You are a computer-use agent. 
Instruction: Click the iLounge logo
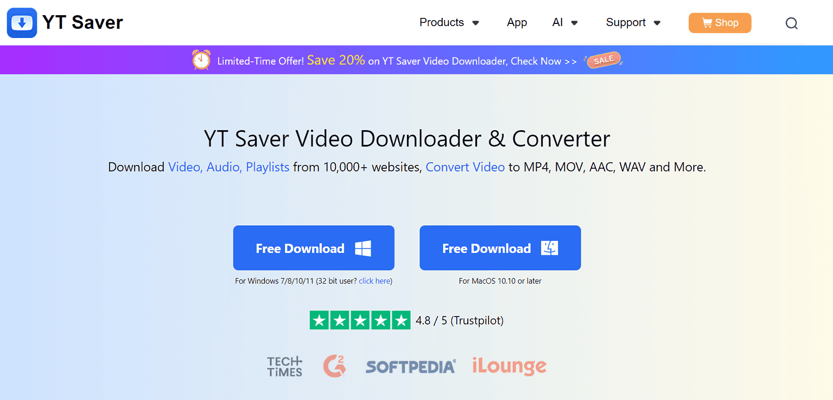pyautogui.click(x=509, y=367)
